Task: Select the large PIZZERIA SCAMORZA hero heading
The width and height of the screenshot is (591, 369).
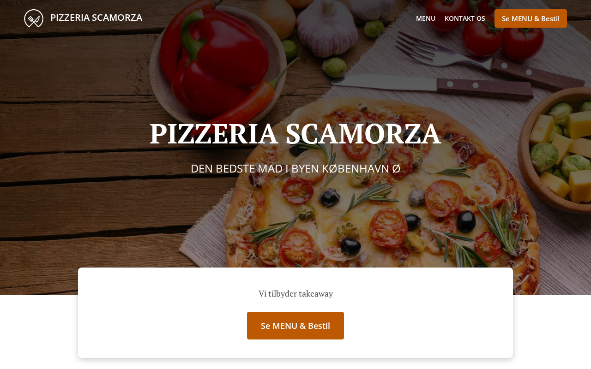Action: tap(295, 134)
